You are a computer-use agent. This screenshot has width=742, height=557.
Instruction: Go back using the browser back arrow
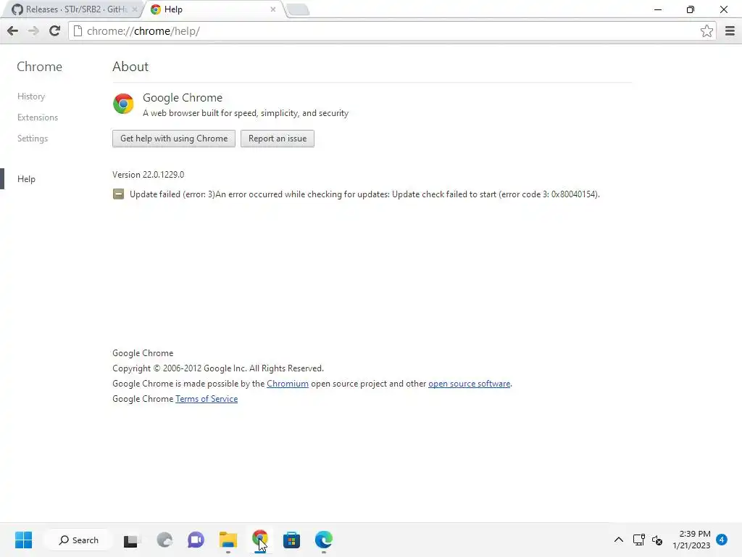pyautogui.click(x=13, y=31)
